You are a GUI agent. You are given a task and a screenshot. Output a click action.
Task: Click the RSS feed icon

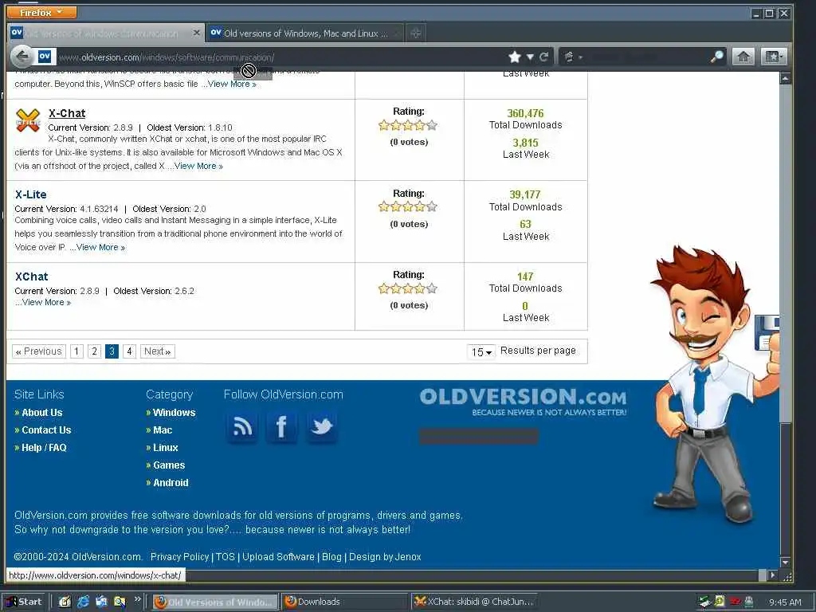[x=242, y=427]
